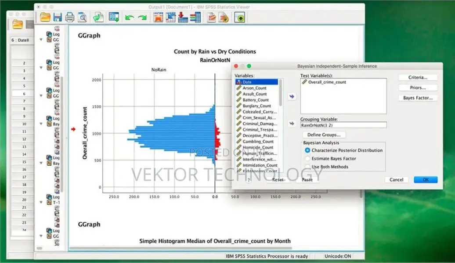Click the 6 : DateII cell reference in Data Editor

20,40
